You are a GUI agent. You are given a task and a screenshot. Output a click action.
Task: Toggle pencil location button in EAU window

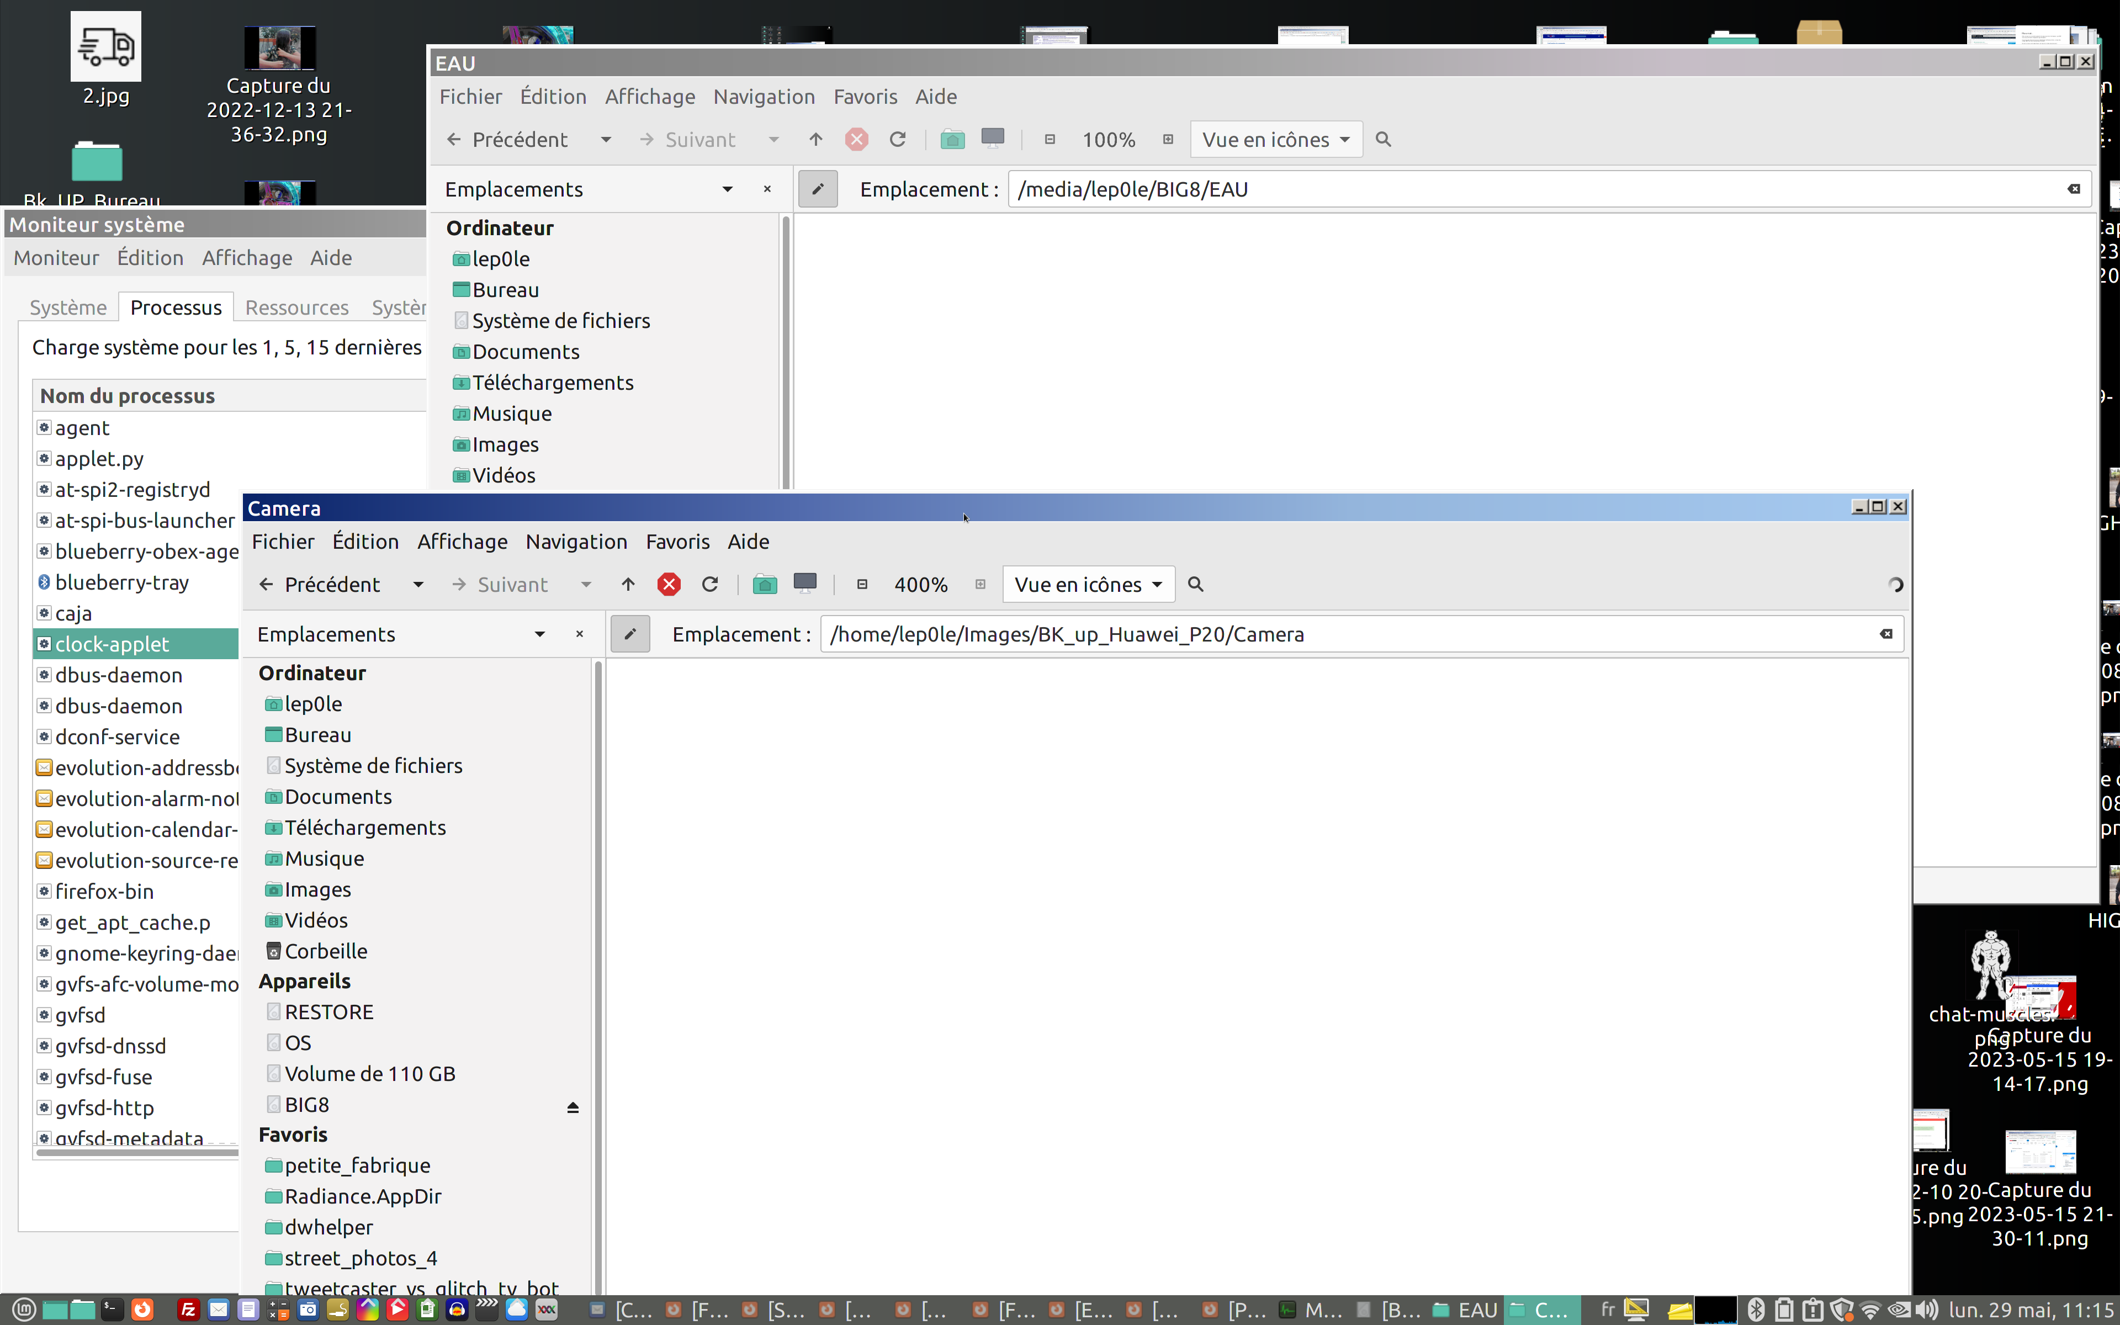(817, 189)
